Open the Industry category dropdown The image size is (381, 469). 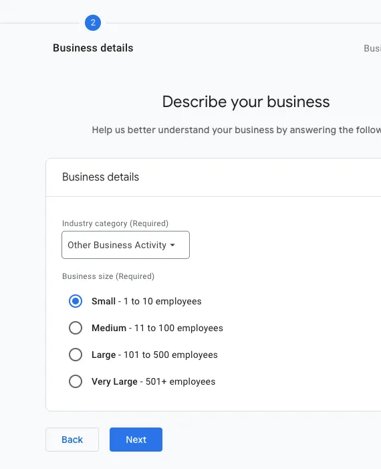point(126,245)
